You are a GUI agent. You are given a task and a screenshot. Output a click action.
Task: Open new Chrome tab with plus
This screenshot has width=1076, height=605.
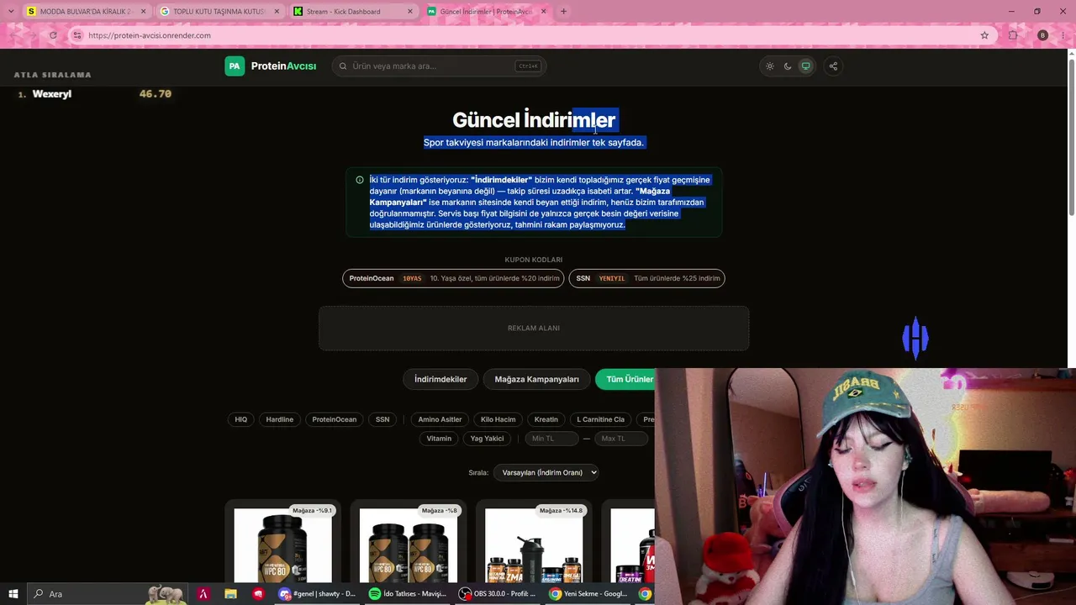(x=563, y=12)
